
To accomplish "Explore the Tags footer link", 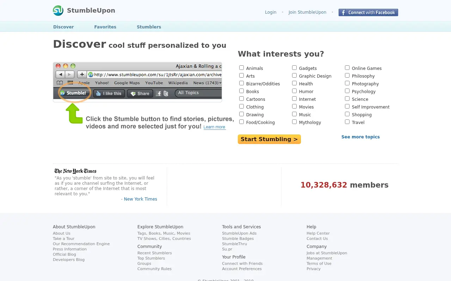I will click(x=142, y=233).
